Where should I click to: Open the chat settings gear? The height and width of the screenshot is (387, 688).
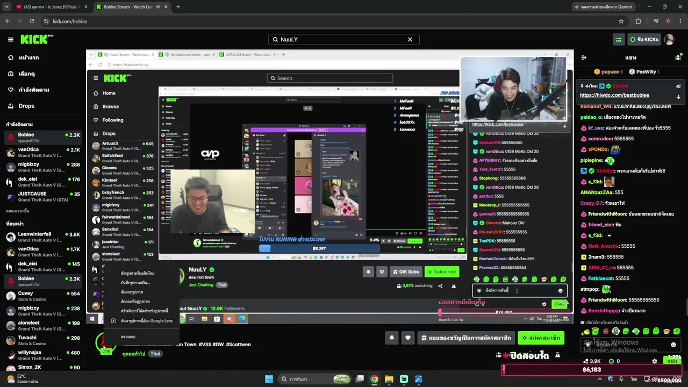654,361
